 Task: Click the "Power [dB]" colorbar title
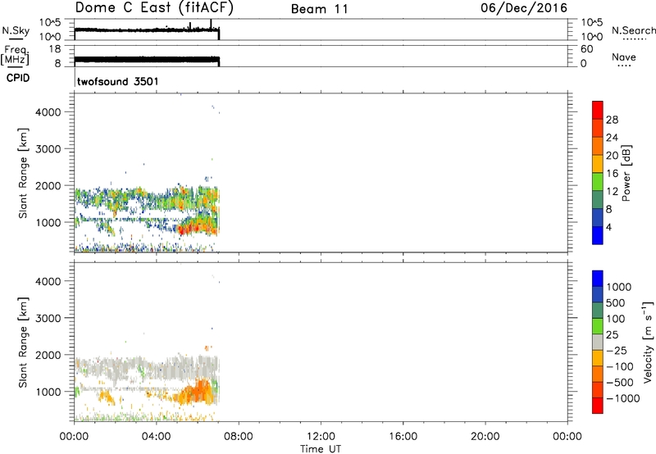tap(626, 173)
